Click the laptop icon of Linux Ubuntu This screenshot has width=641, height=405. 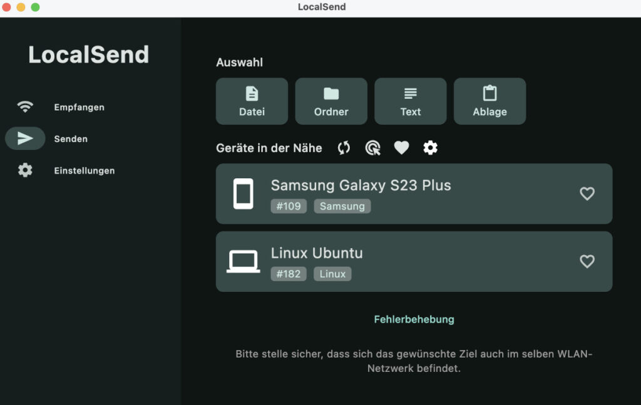pos(243,261)
